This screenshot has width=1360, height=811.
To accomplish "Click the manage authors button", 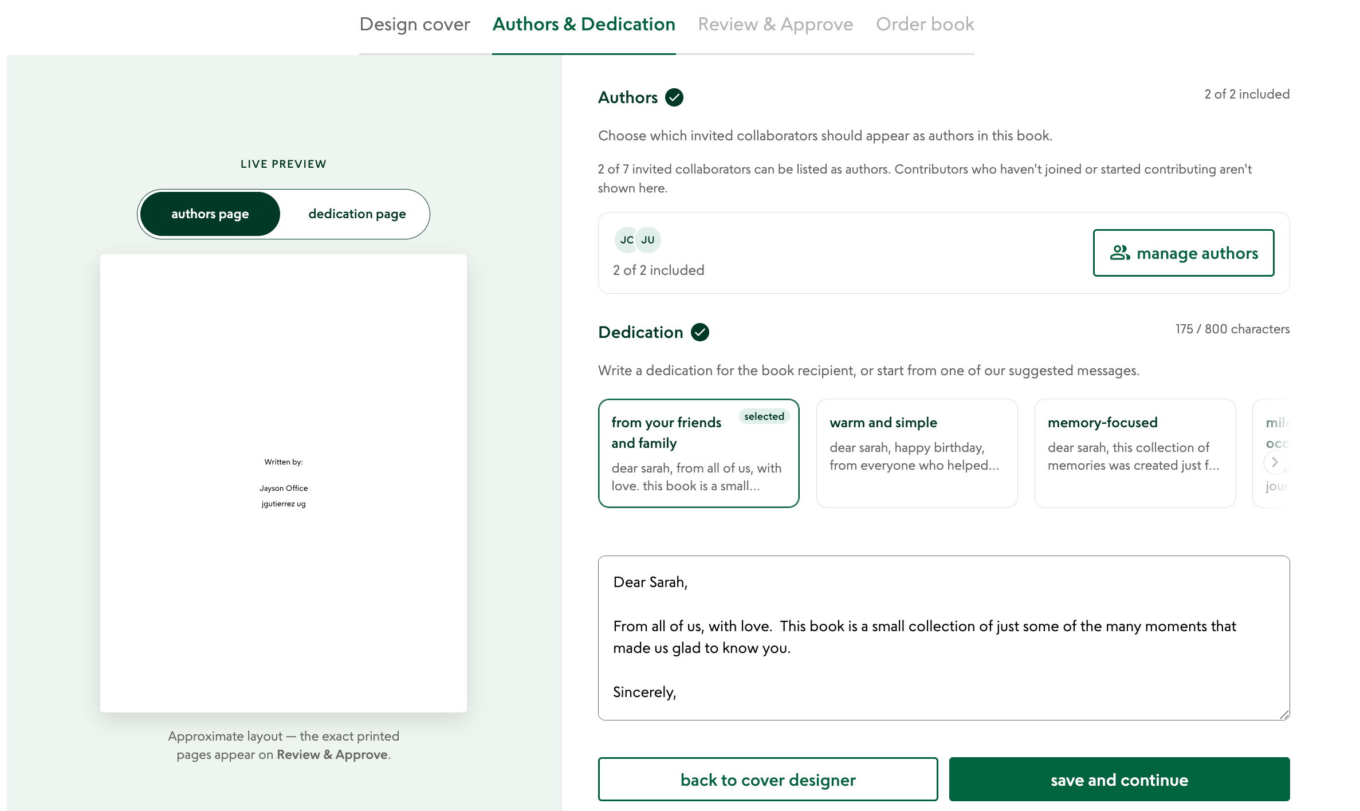I will pos(1184,253).
